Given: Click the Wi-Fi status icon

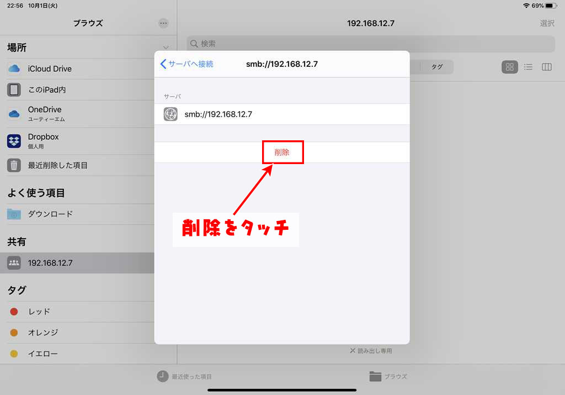Looking at the screenshot, I should coord(526,6).
